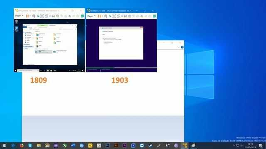Expand the power options arrow beside Pause in the x64 window
The image size is (266, 149).
pos(102,16)
